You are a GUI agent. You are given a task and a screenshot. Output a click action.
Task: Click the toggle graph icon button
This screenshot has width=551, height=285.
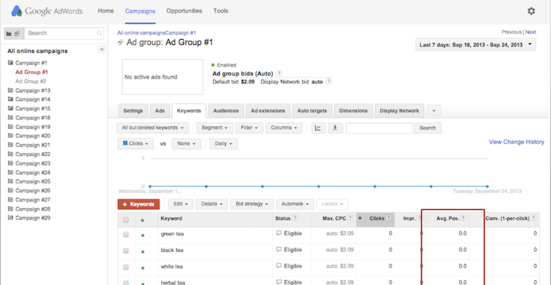[x=318, y=128]
